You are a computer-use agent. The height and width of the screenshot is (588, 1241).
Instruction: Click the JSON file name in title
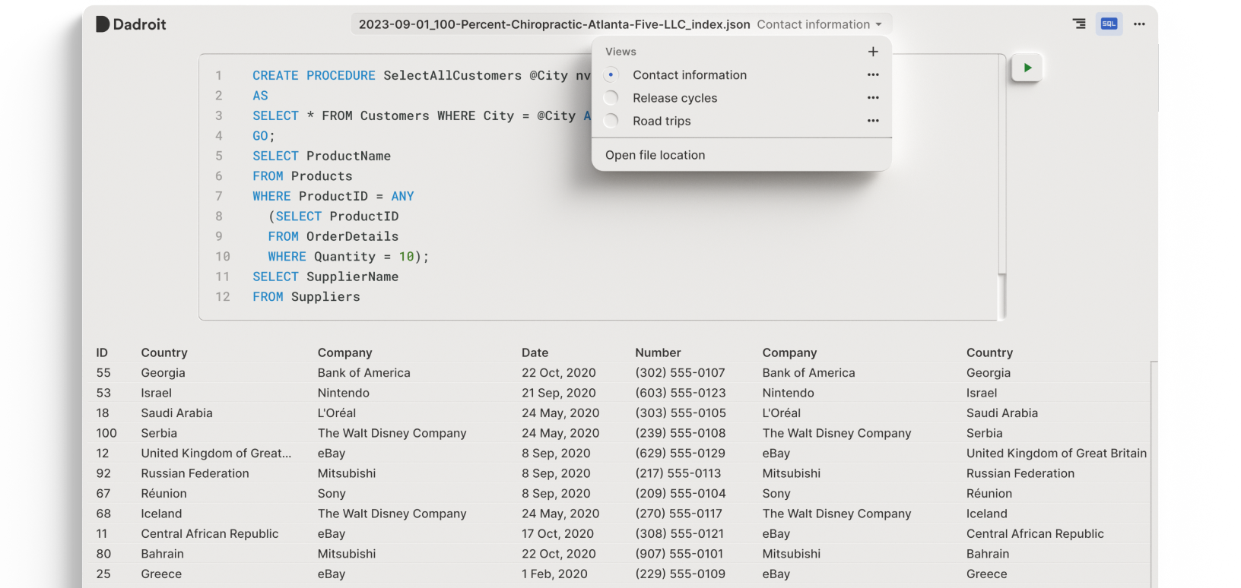pos(554,24)
